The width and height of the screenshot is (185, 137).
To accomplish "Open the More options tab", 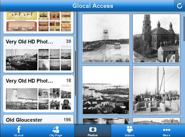I will pyautogui.click(x=167, y=131).
